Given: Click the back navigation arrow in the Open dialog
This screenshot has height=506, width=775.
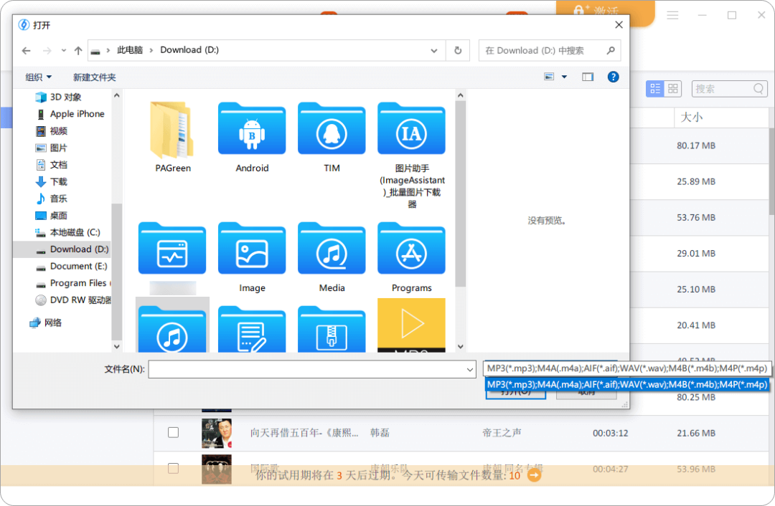Looking at the screenshot, I should pyautogui.click(x=27, y=50).
